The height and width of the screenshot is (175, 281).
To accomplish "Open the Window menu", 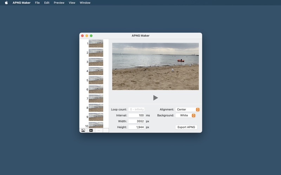I will tap(85, 3).
